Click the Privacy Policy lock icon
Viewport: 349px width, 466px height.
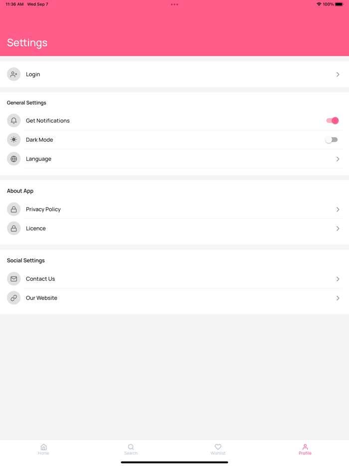(14, 210)
